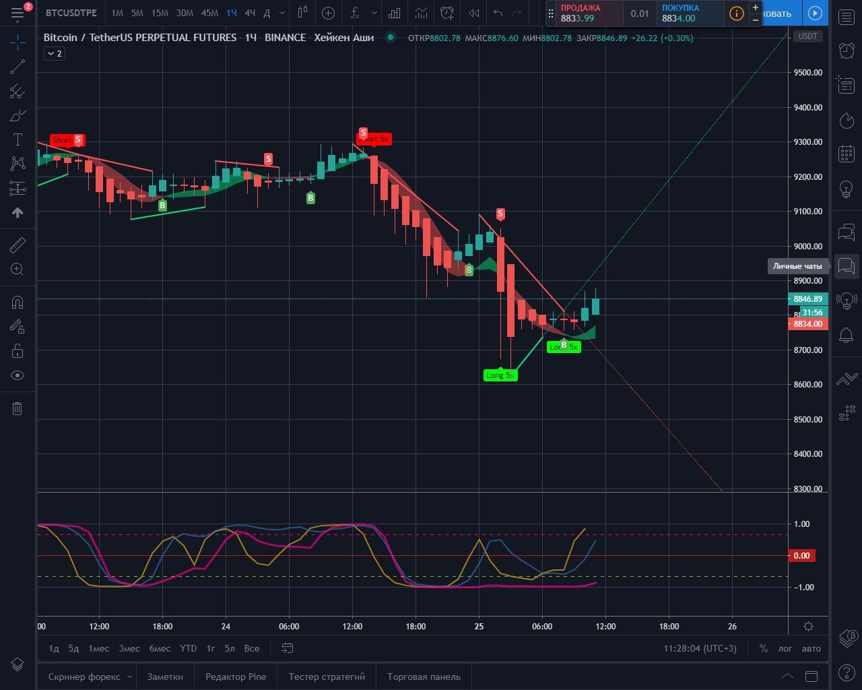Switch to 15M timeframe

click(x=160, y=13)
